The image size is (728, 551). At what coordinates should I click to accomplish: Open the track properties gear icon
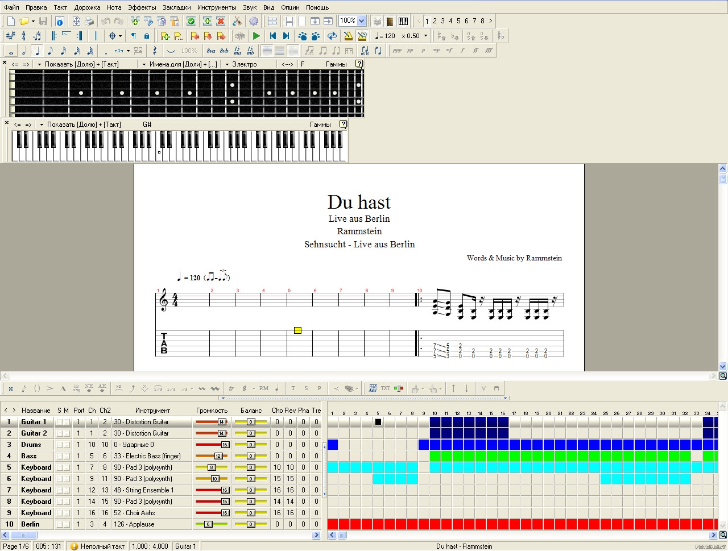tap(254, 22)
